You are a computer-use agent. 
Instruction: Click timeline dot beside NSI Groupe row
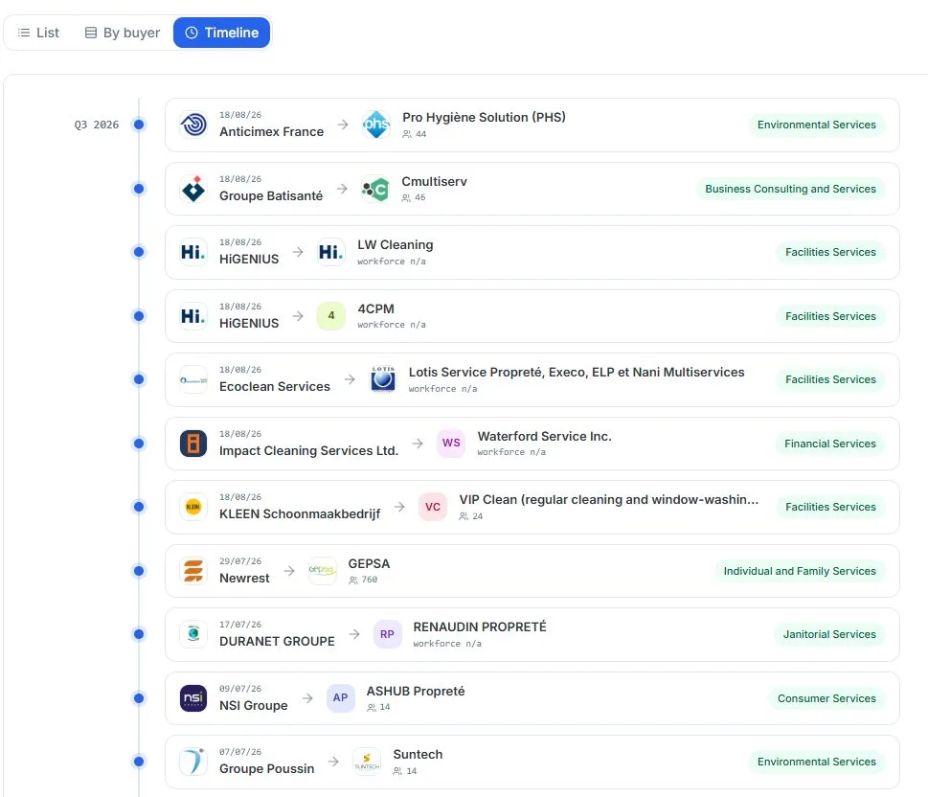click(139, 698)
